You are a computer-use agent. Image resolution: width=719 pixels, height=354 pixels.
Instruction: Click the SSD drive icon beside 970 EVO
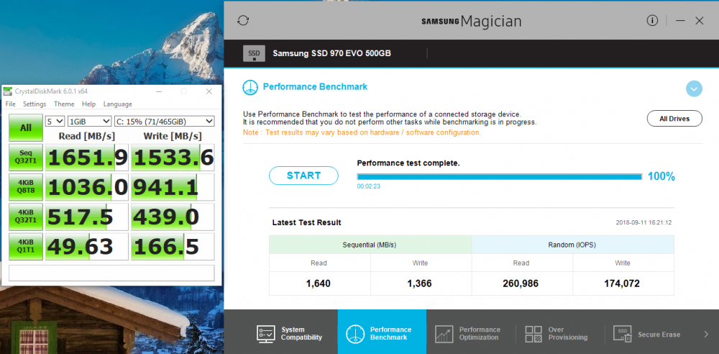[254, 53]
